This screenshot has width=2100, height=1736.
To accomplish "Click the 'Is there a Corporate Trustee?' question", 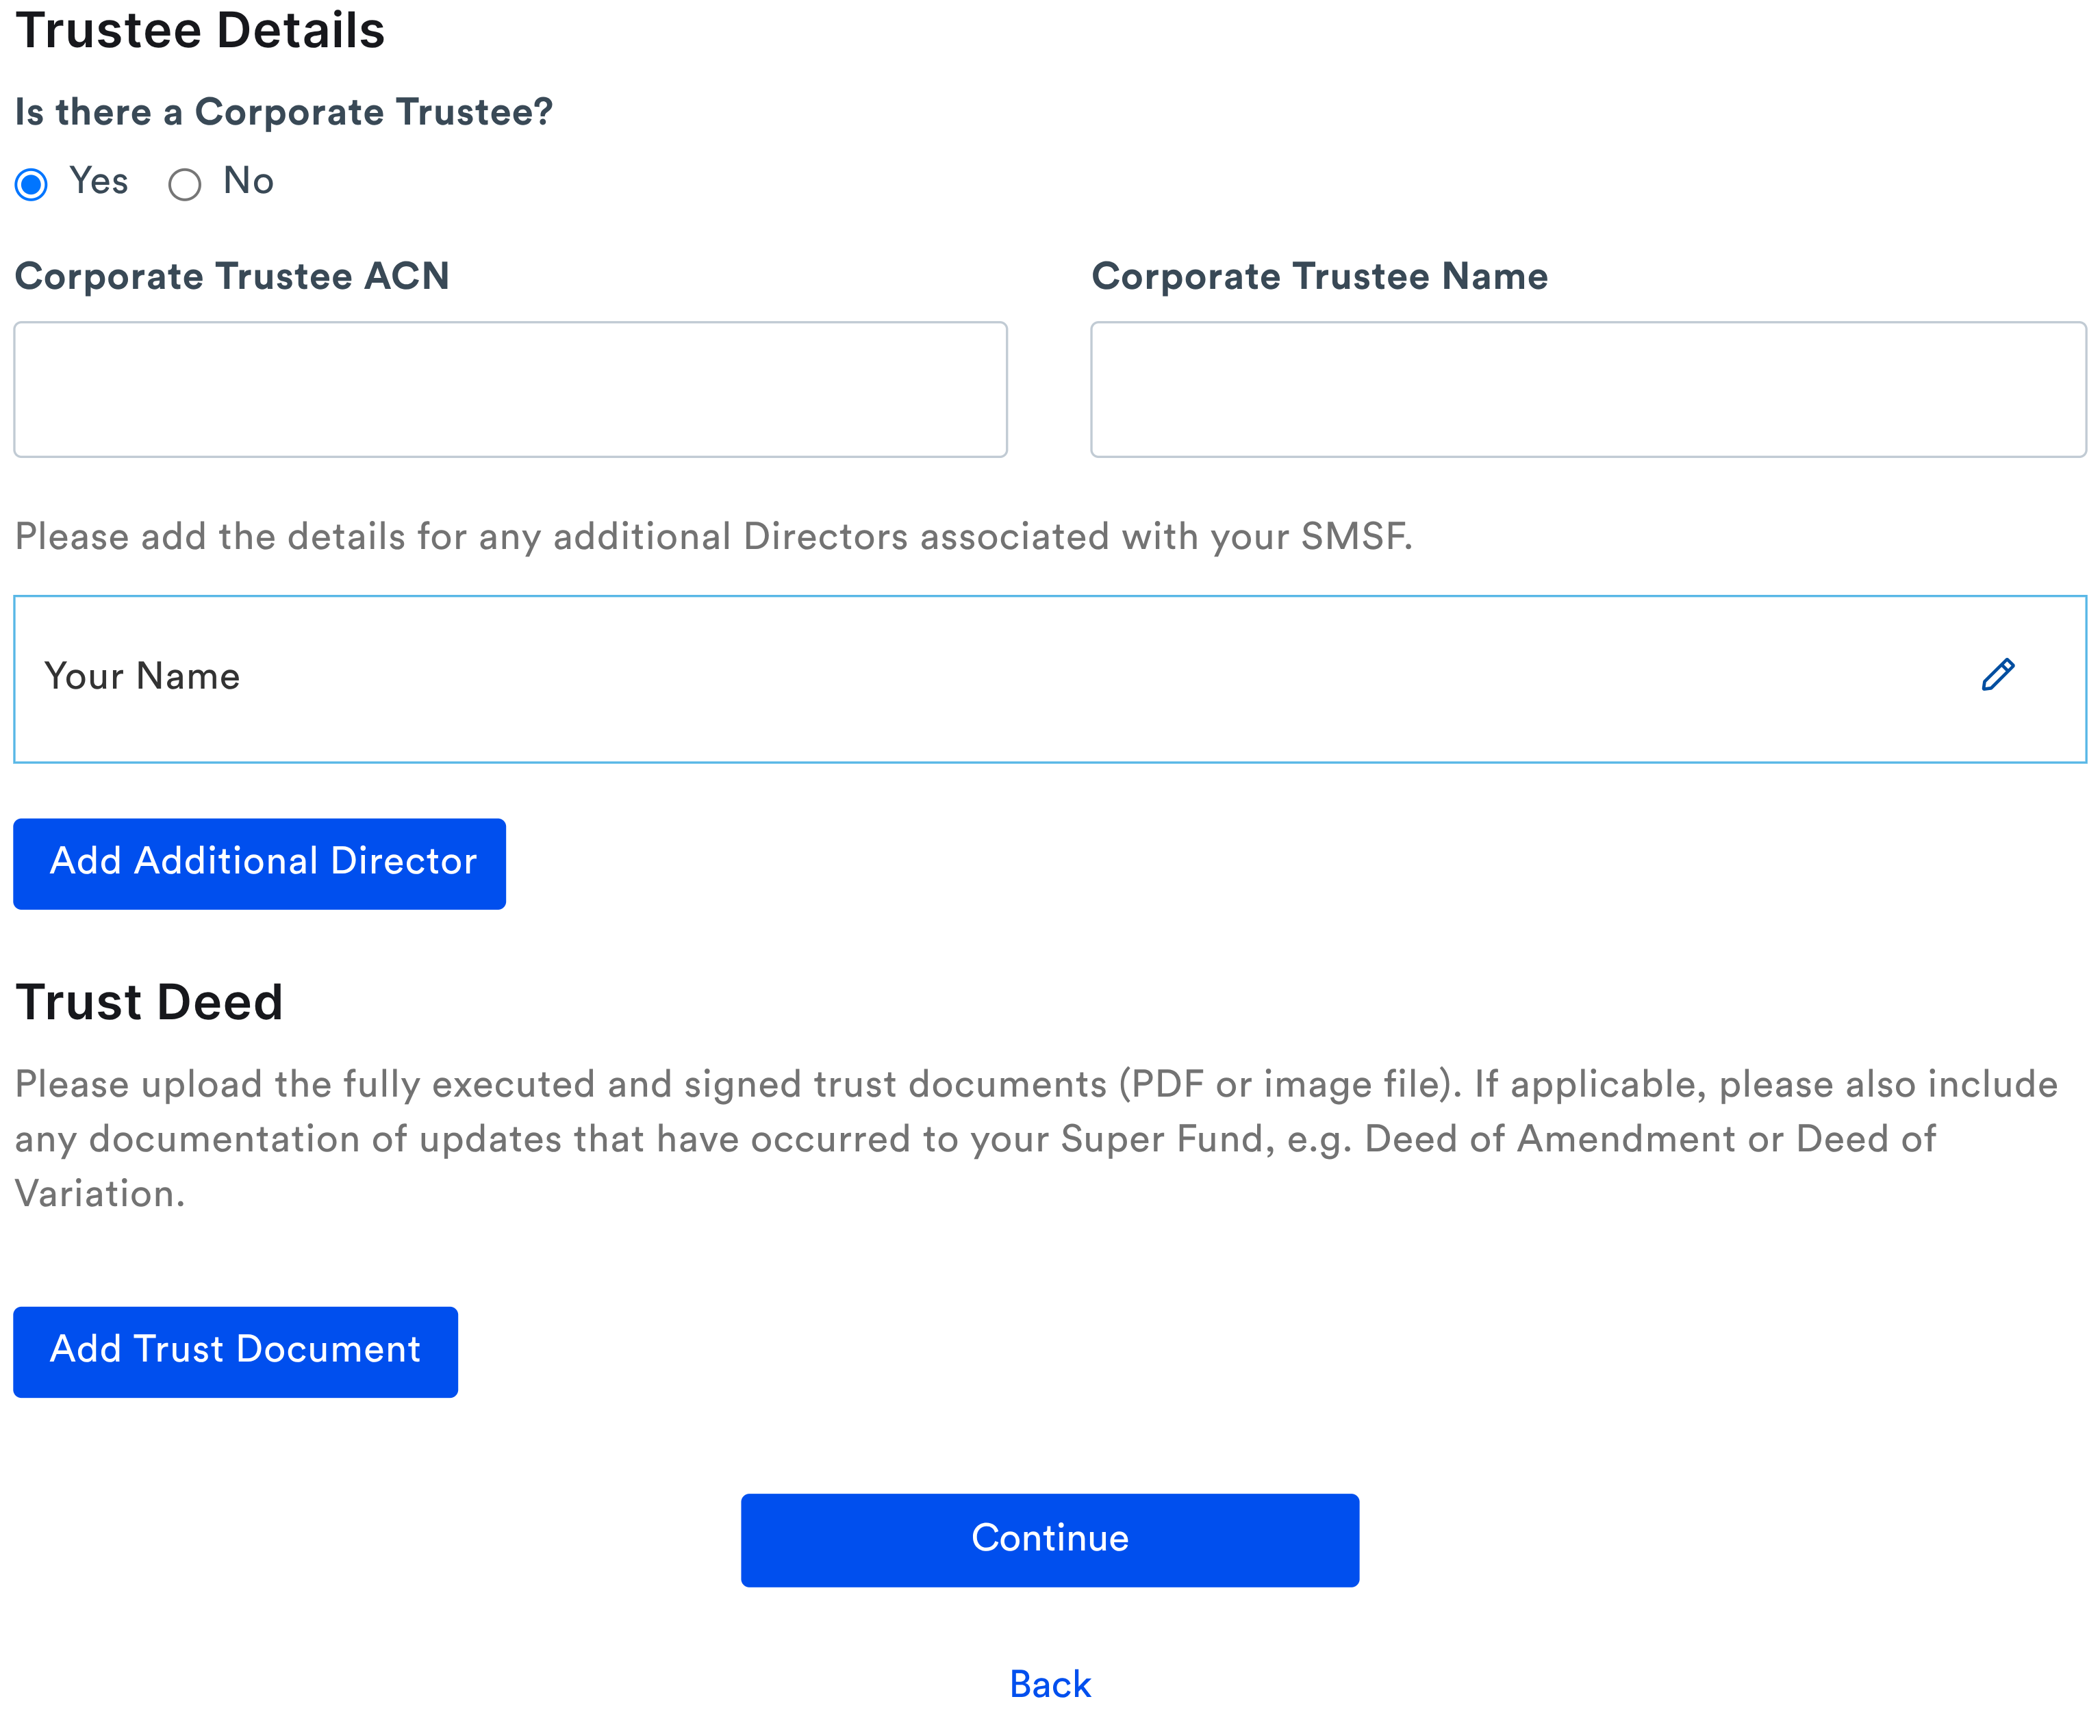I will [284, 112].
